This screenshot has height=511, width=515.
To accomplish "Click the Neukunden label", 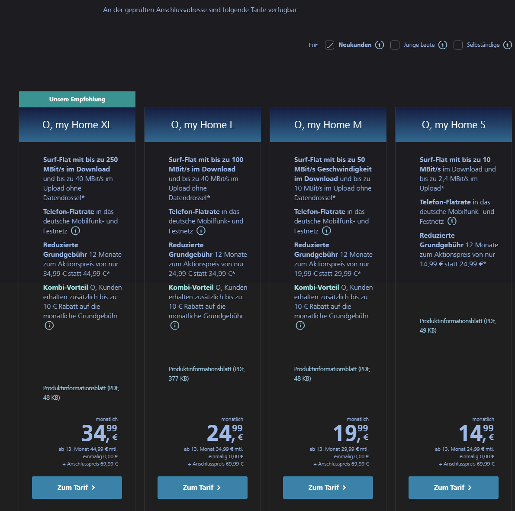I will point(355,45).
